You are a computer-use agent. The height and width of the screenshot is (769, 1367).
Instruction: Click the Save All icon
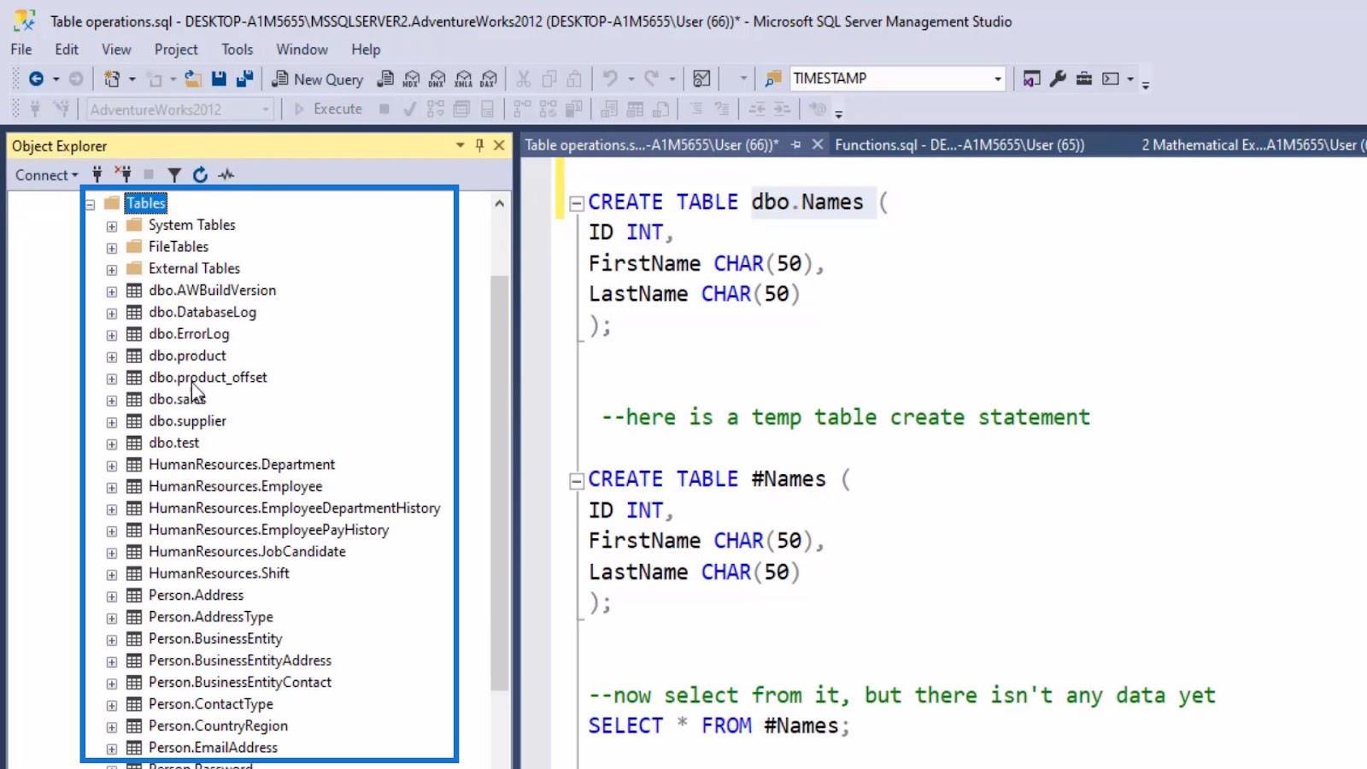click(244, 79)
